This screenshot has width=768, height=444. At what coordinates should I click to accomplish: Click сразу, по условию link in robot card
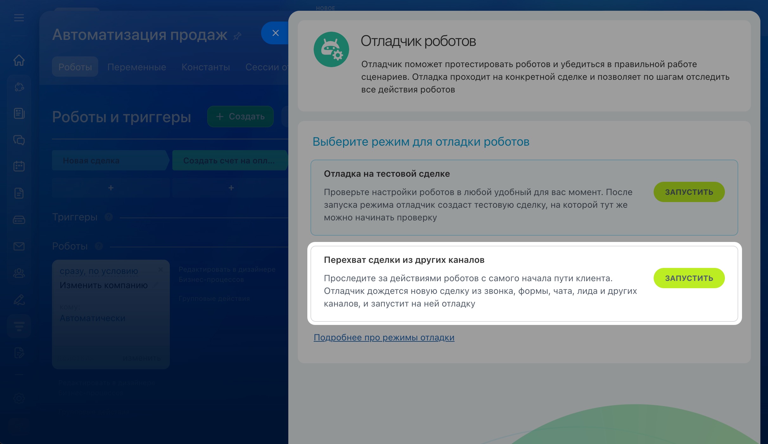99,271
